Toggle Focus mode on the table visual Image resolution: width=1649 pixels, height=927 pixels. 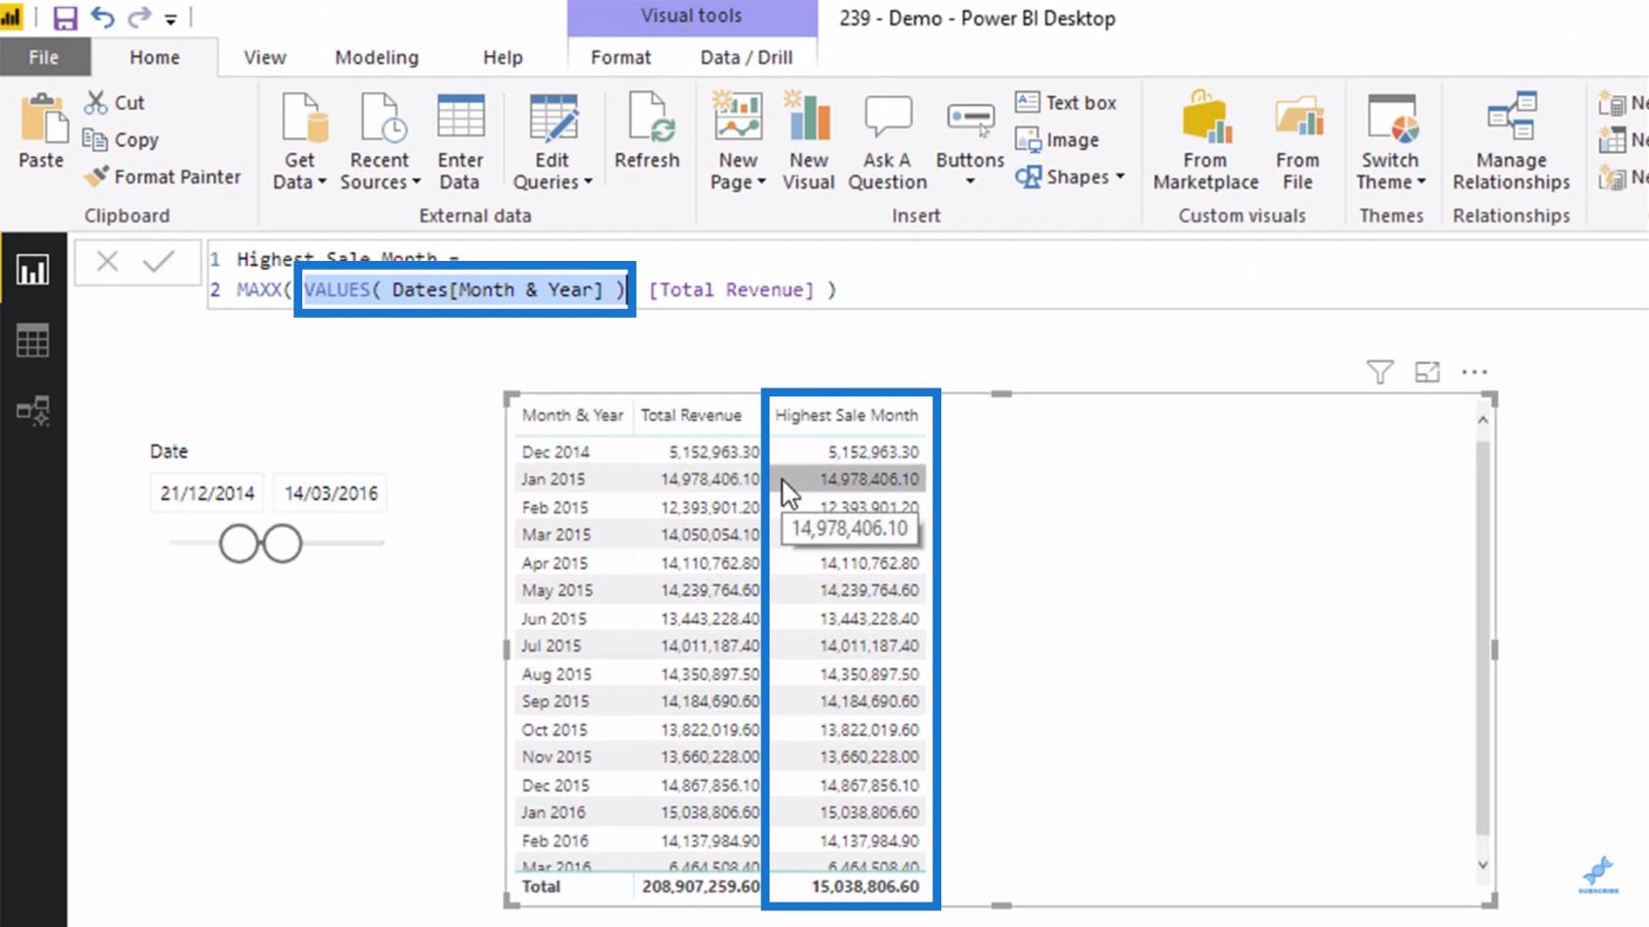(1427, 372)
